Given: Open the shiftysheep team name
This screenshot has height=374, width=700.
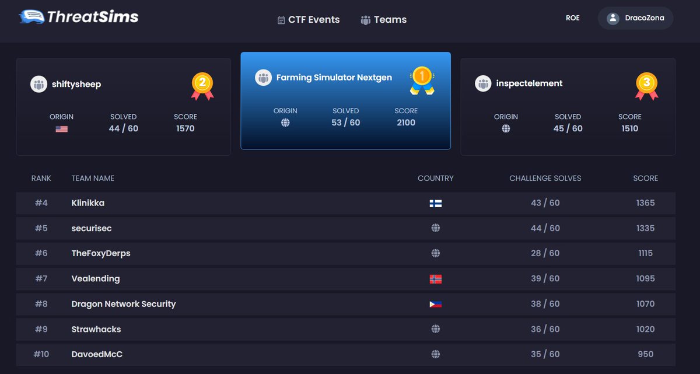Looking at the screenshot, I should coord(76,84).
